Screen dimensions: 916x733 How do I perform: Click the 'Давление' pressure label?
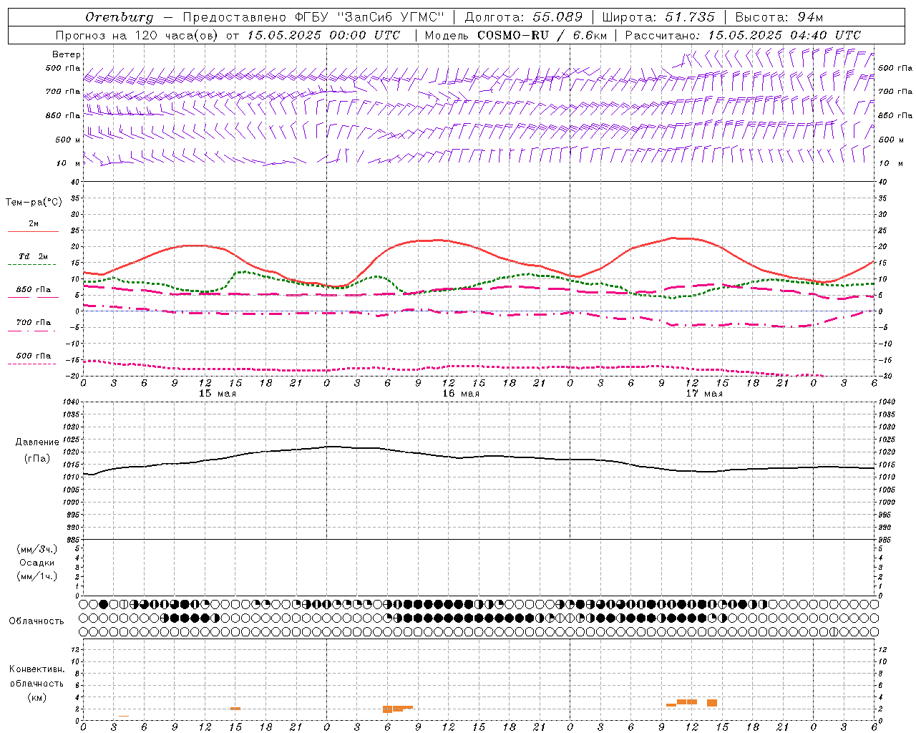pyautogui.click(x=37, y=442)
